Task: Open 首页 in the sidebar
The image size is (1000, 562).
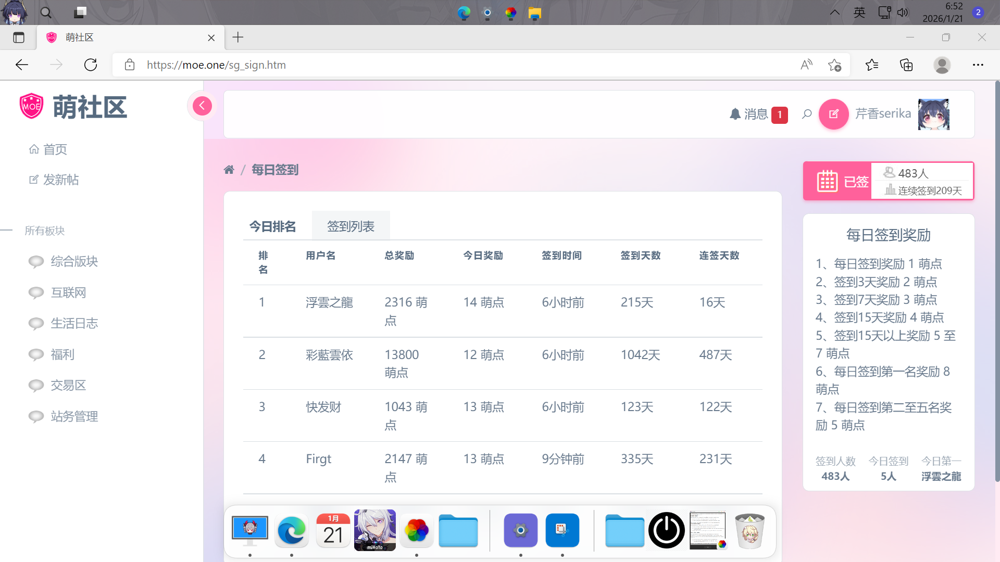Action: [x=55, y=149]
